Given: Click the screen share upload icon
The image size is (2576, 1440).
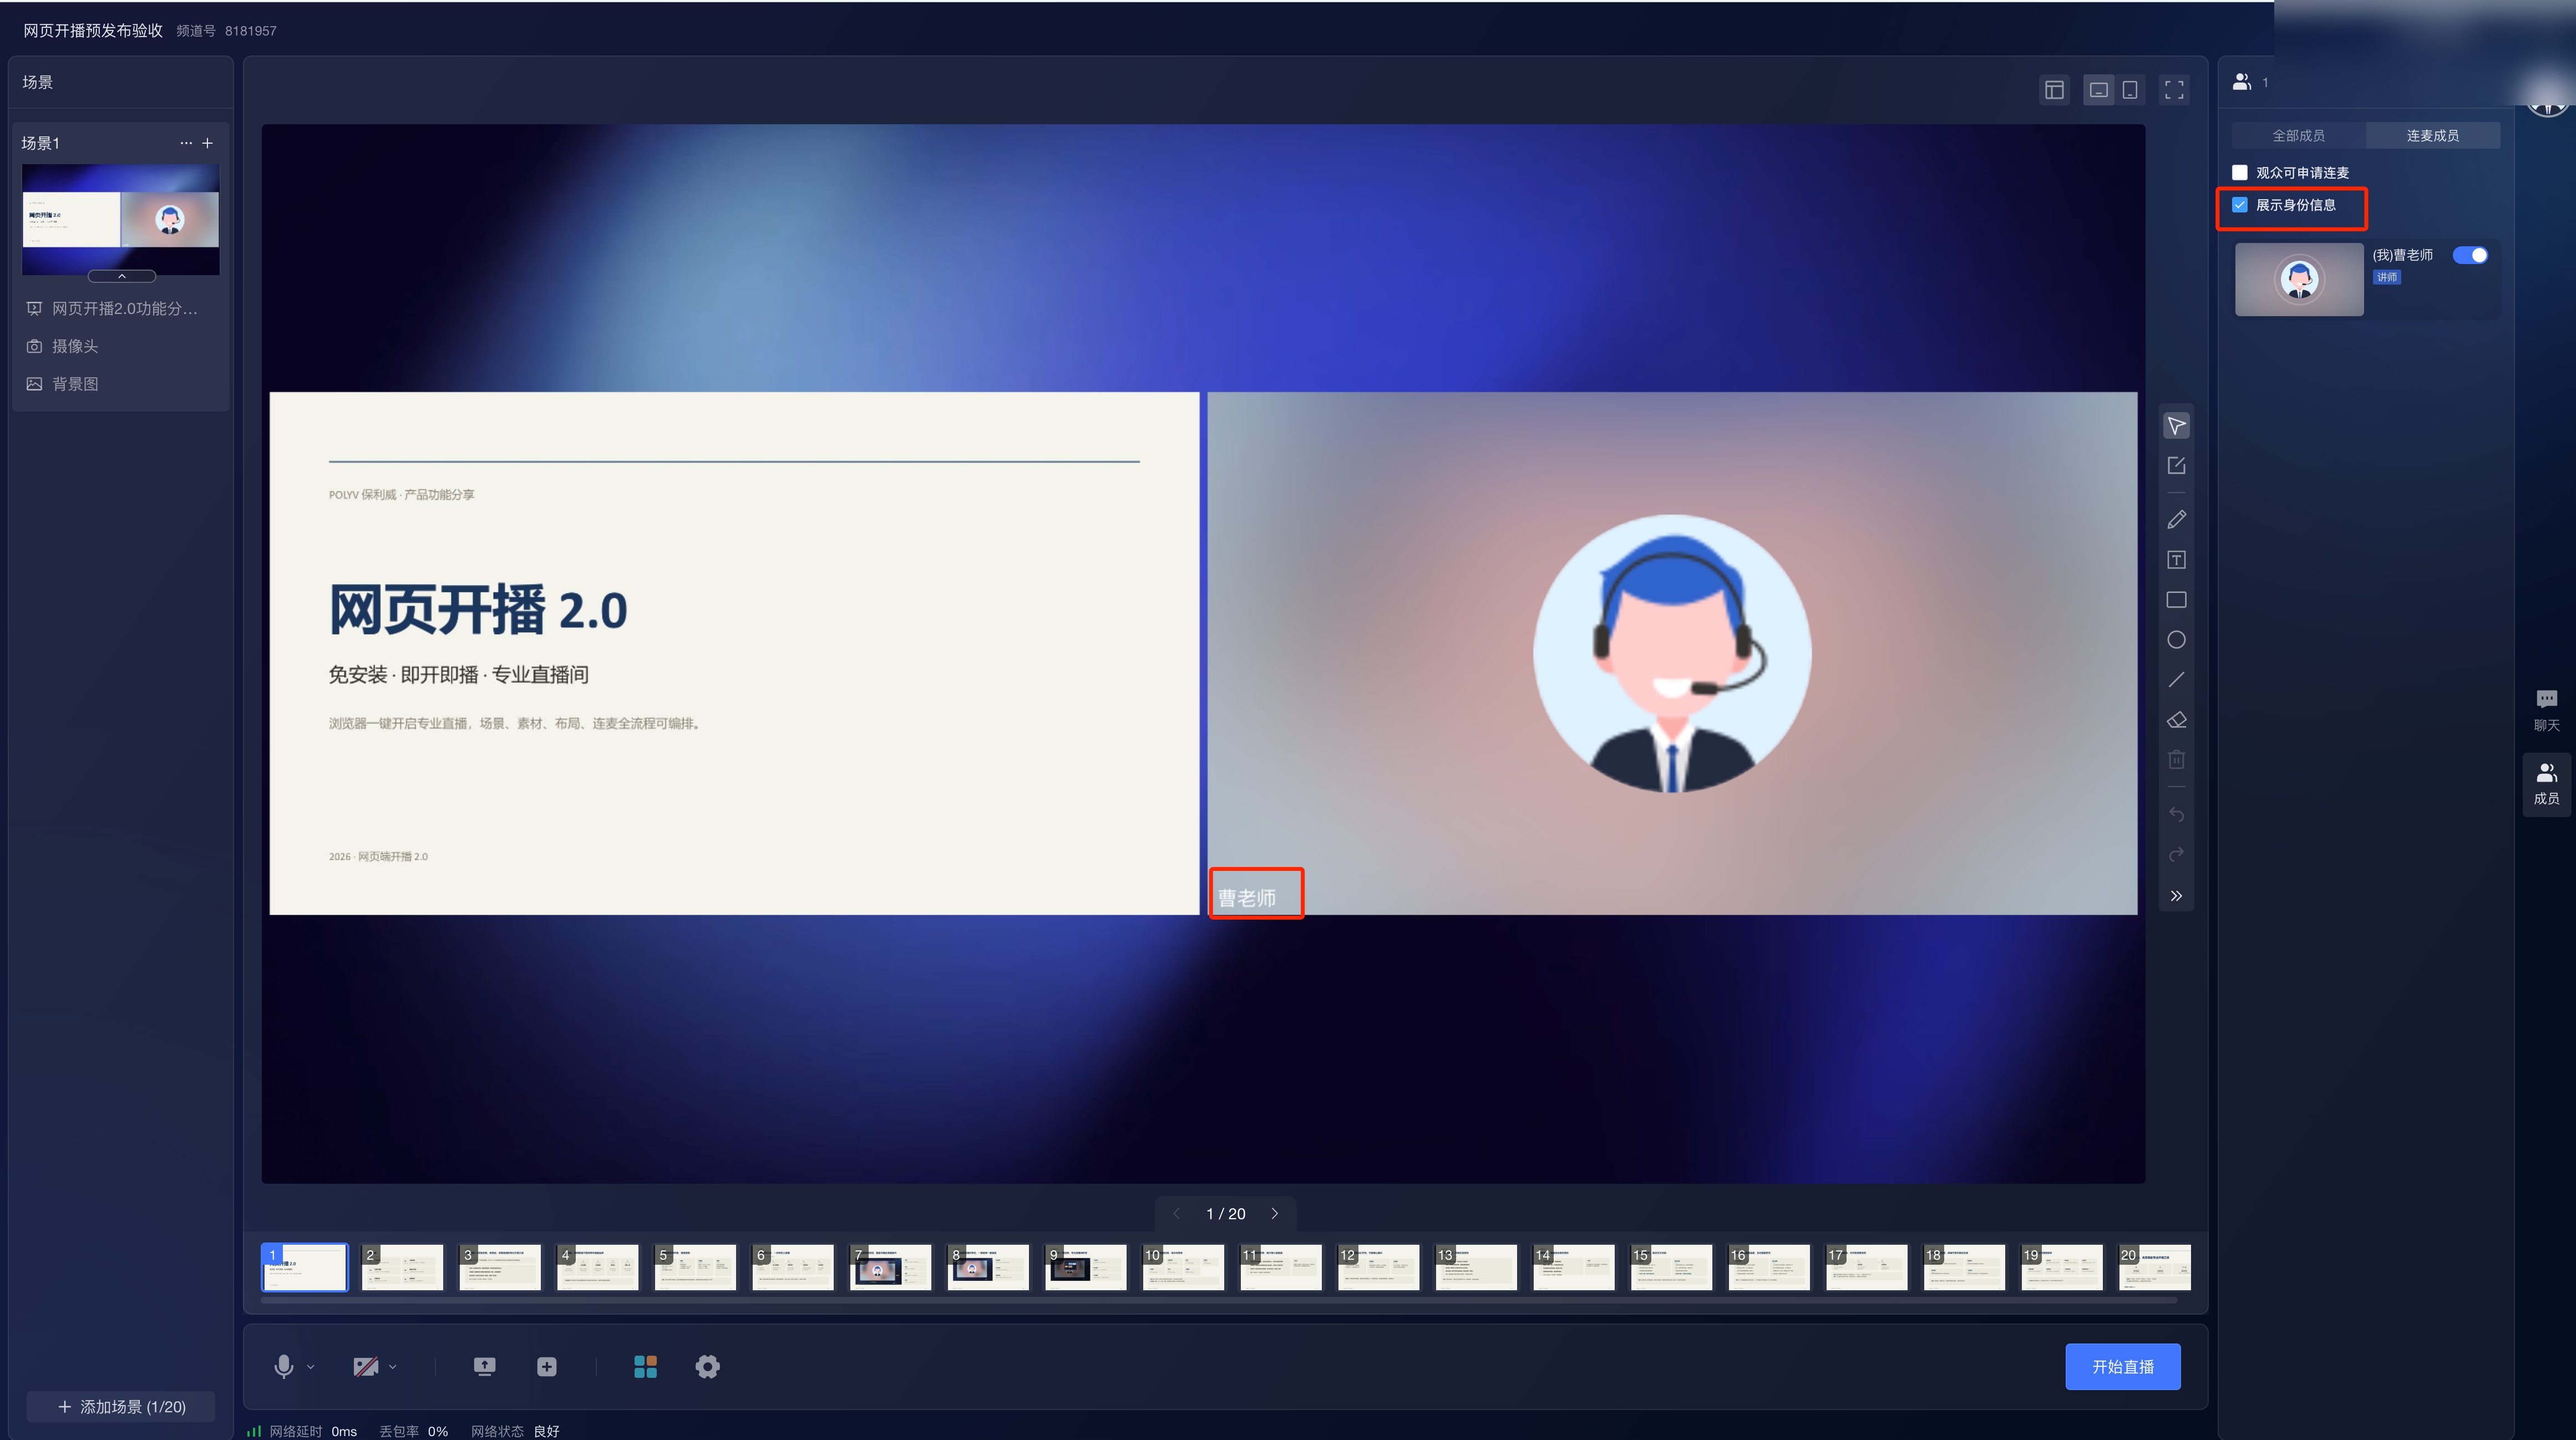Looking at the screenshot, I should (x=484, y=1366).
